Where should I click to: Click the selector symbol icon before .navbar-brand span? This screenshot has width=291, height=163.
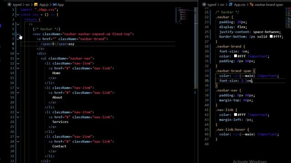[x=251, y=5]
